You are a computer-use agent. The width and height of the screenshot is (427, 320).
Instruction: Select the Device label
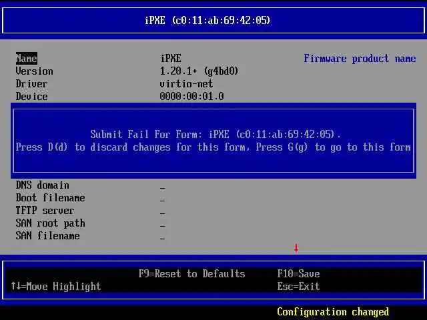(31, 96)
